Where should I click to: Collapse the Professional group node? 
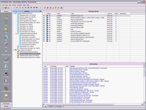[x=16, y=34]
